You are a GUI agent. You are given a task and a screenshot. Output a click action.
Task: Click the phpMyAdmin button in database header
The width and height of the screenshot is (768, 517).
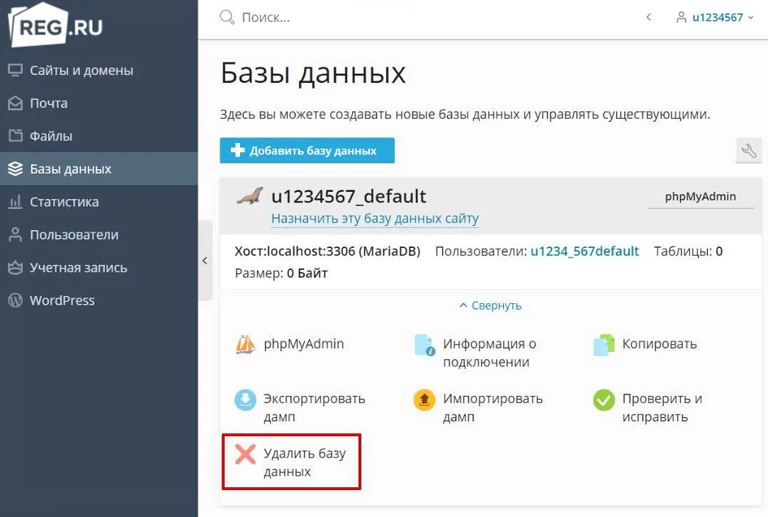[x=700, y=197]
